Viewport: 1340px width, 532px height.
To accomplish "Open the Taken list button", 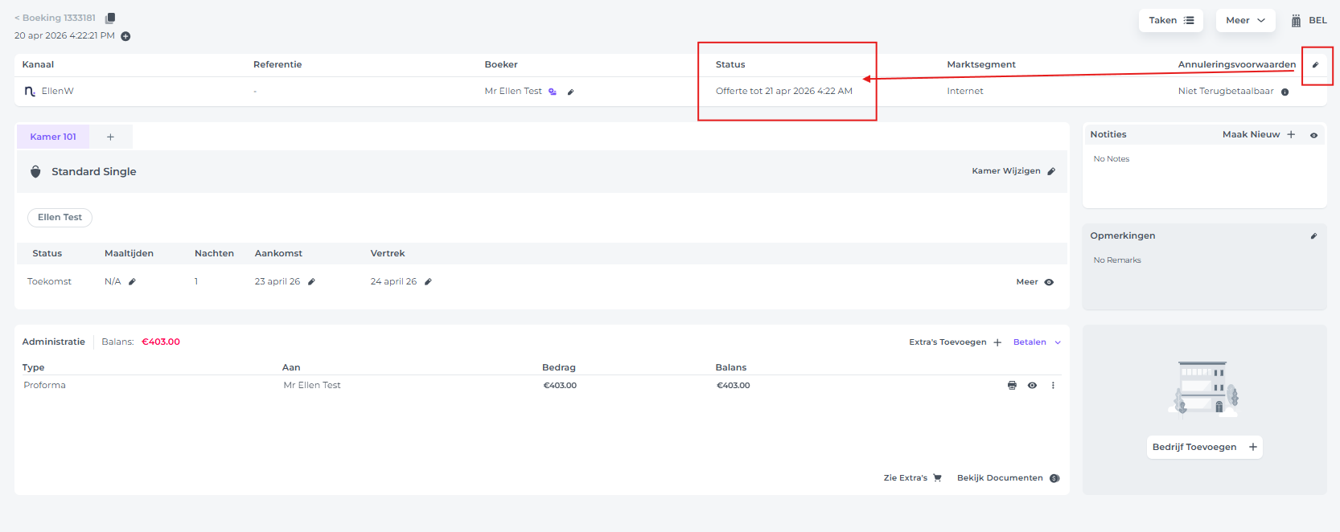I will tap(1171, 21).
